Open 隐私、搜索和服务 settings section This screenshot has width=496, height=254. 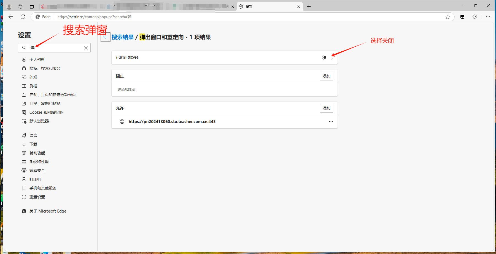(x=45, y=68)
